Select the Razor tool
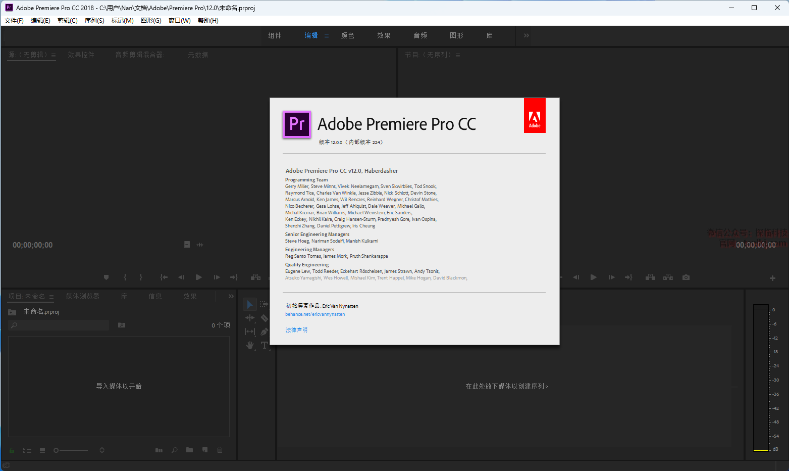789x471 pixels. click(264, 318)
